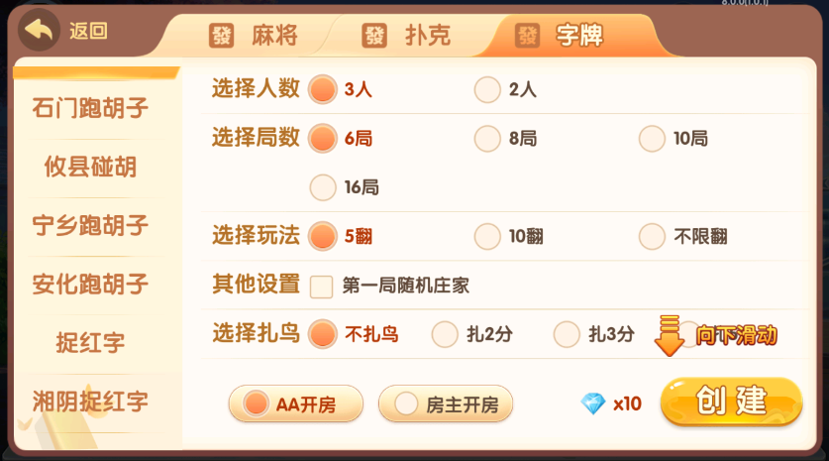Choose 宁乡跑胡子 from the game list

[x=90, y=226]
